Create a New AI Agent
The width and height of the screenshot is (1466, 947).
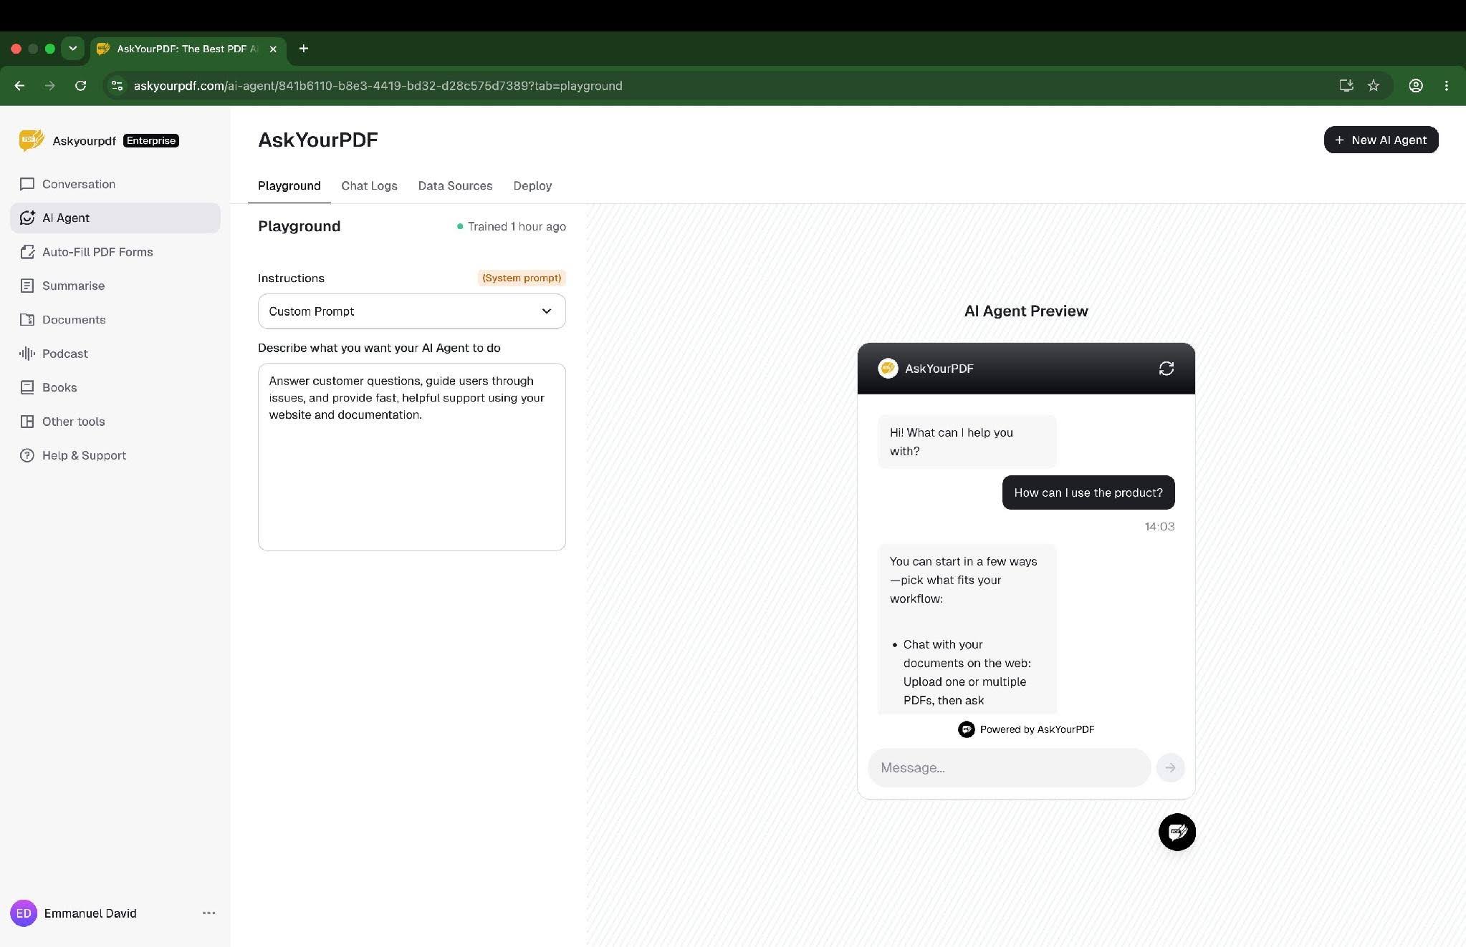tap(1381, 140)
